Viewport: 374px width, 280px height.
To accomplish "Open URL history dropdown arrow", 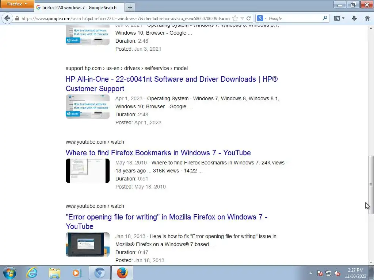I will point(242,18).
